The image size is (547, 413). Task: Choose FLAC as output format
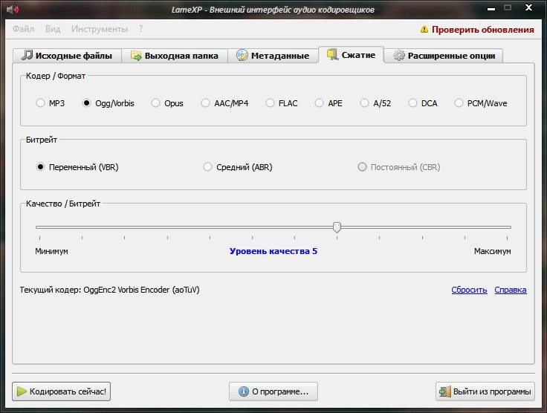point(270,103)
